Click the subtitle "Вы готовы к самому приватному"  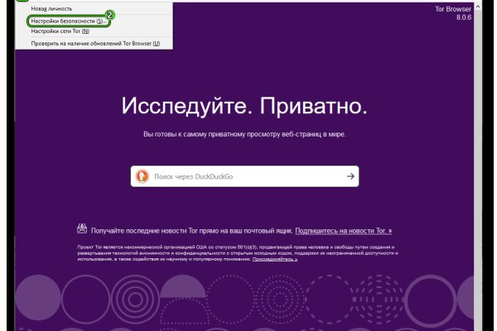[x=244, y=134]
